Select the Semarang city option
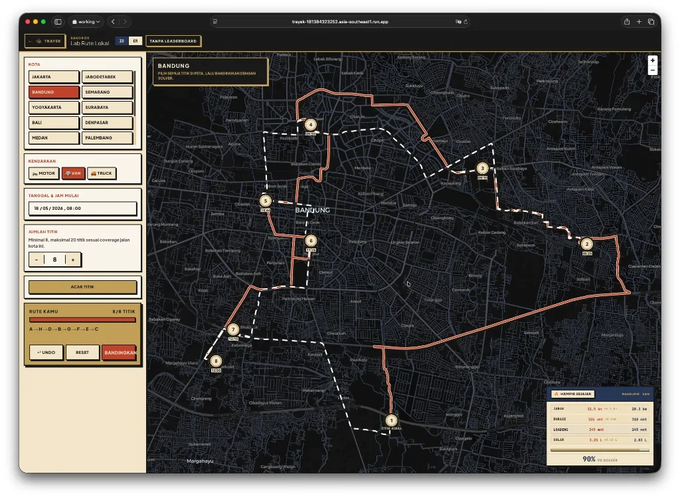The width and height of the screenshot is (680, 498). pyautogui.click(x=107, y=92)
